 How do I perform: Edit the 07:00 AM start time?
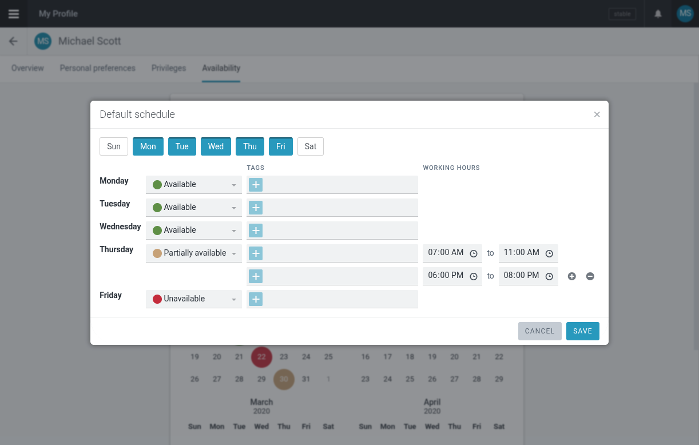pos(446,253)
